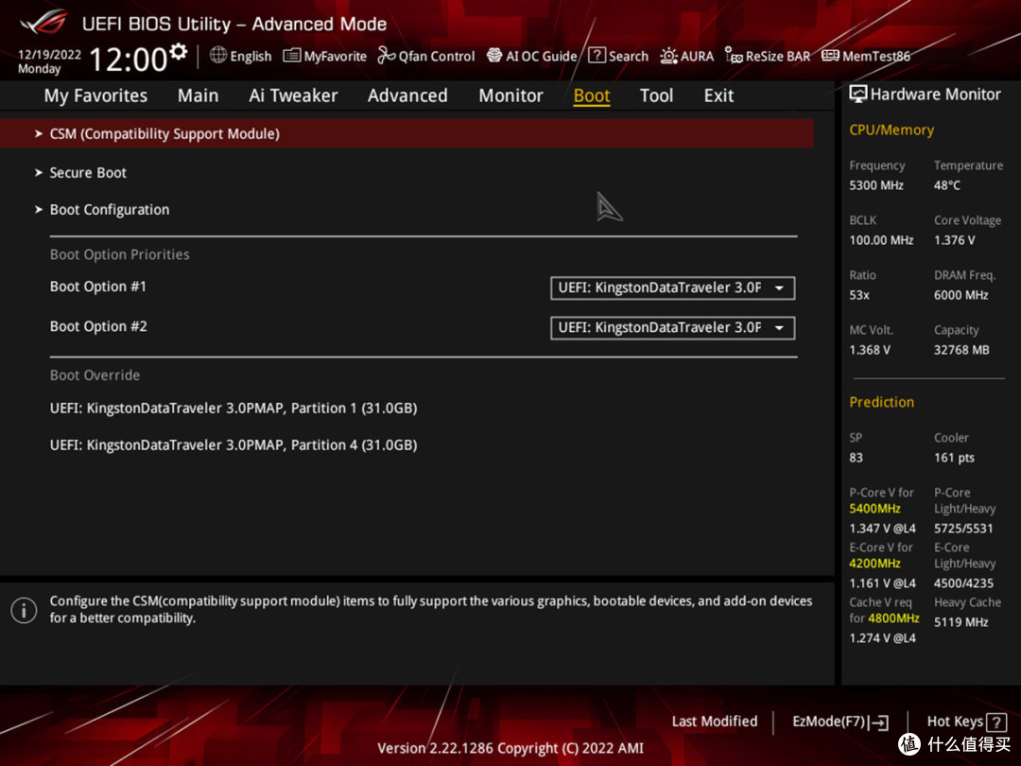Image resolution: width=1021 pixels, height=766 pixels.
Task: Click the 12:00 clock display
Action: coord(129,60)
